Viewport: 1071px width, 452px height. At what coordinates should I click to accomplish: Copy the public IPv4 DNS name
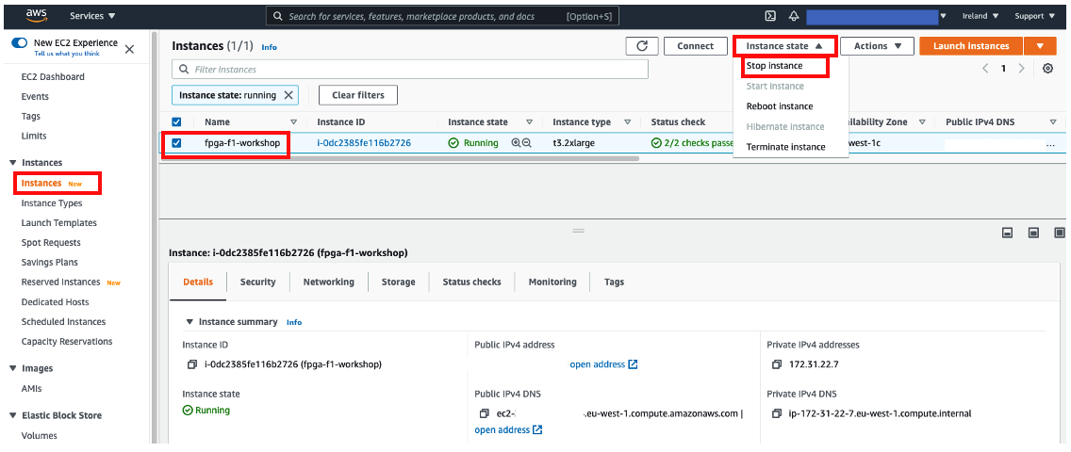click(x=484, y=413)
